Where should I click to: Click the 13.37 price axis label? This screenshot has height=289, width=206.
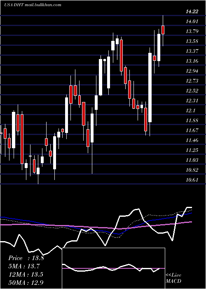[x=192, y=51]
